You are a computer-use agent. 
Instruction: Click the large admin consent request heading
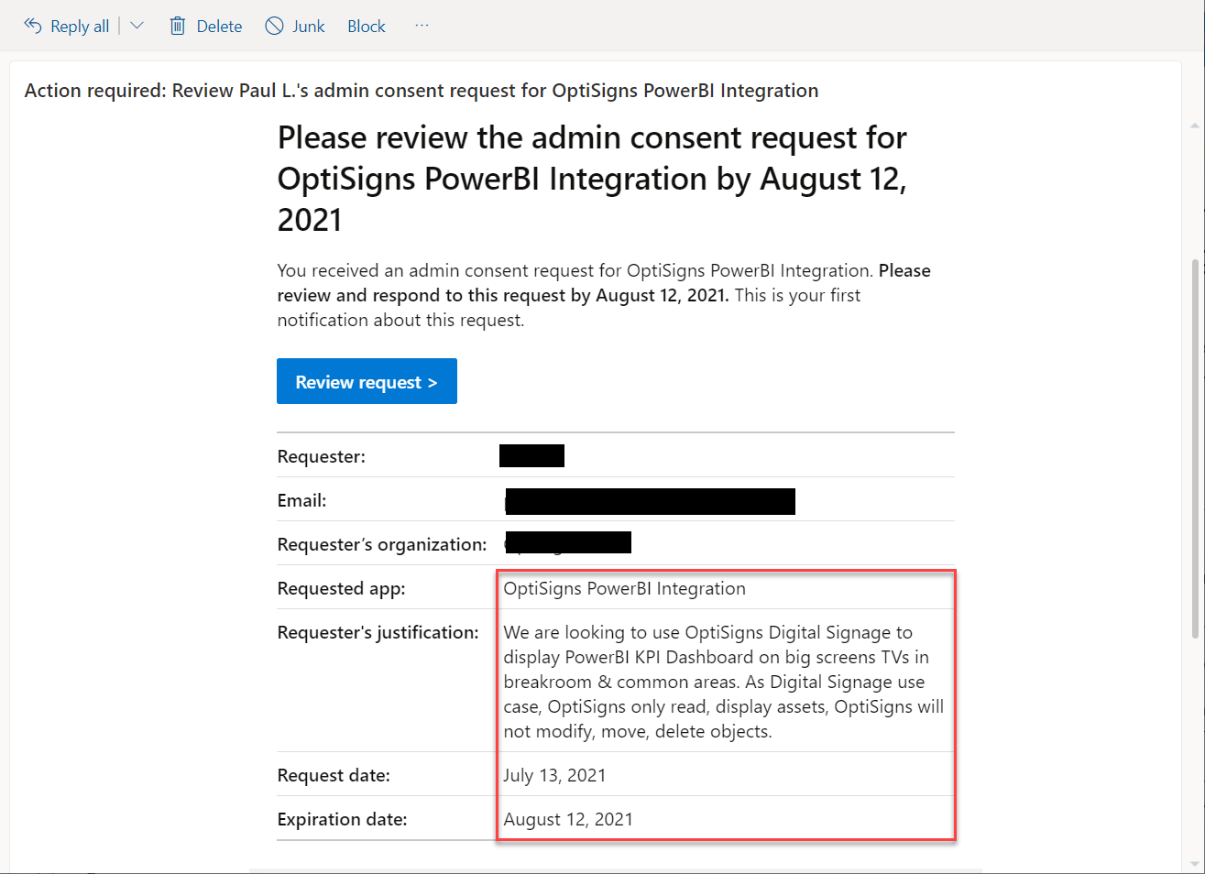coord(592,179)
